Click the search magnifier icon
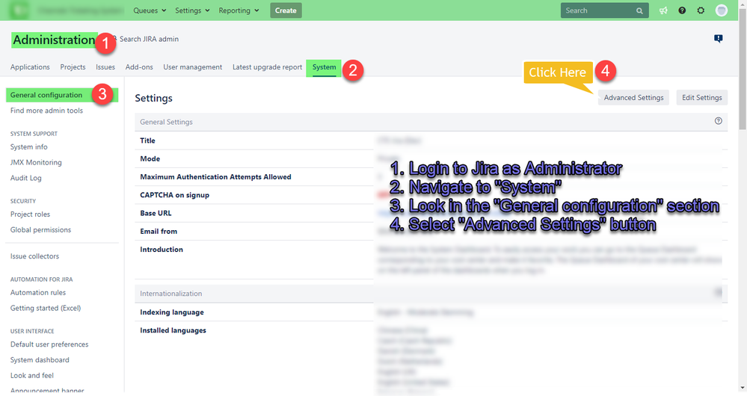The width and height of the screenshot is (747, 396). pyautogui.click(x=639, y=11)
